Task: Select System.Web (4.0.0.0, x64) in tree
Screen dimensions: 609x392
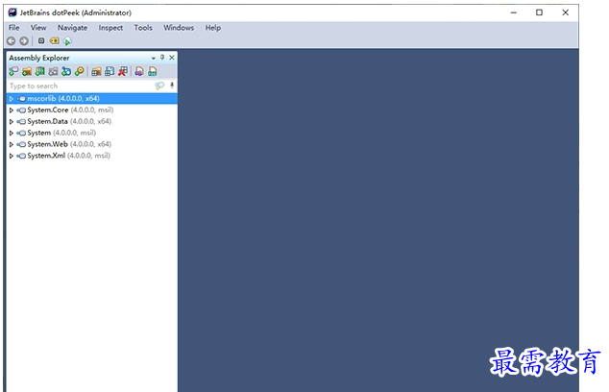Action: click(x=69, y=144)
